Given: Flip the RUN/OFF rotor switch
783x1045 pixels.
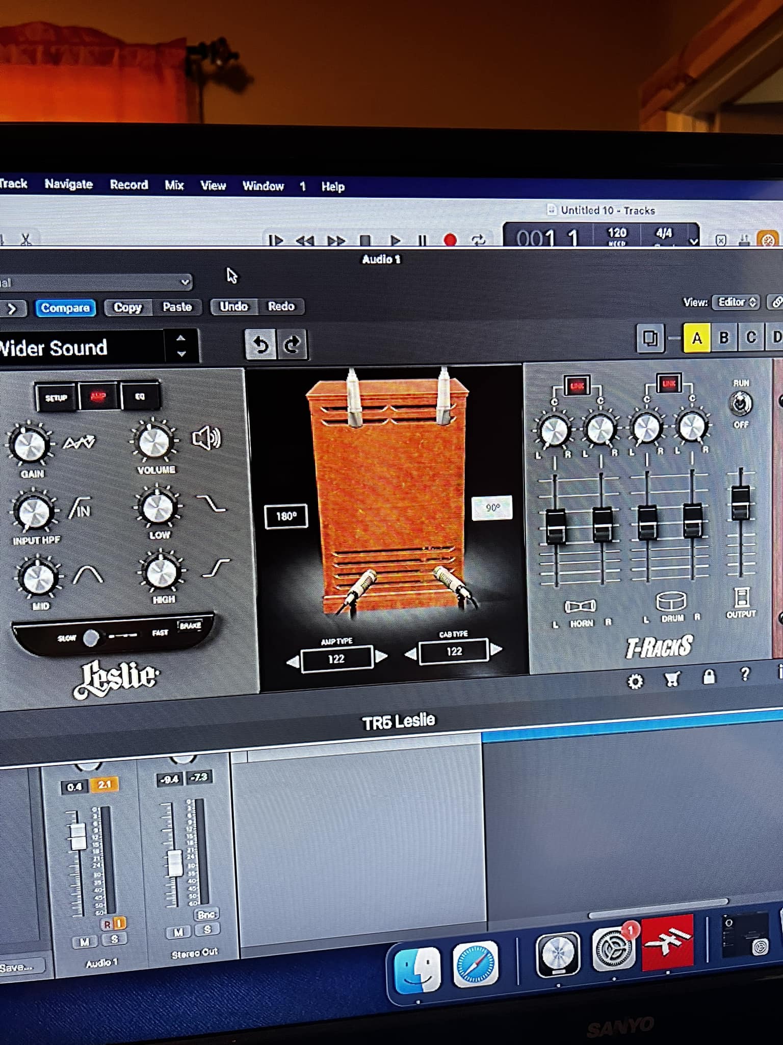Looking at the screenshot, I should pyautogui.click(x=741, y=404).
